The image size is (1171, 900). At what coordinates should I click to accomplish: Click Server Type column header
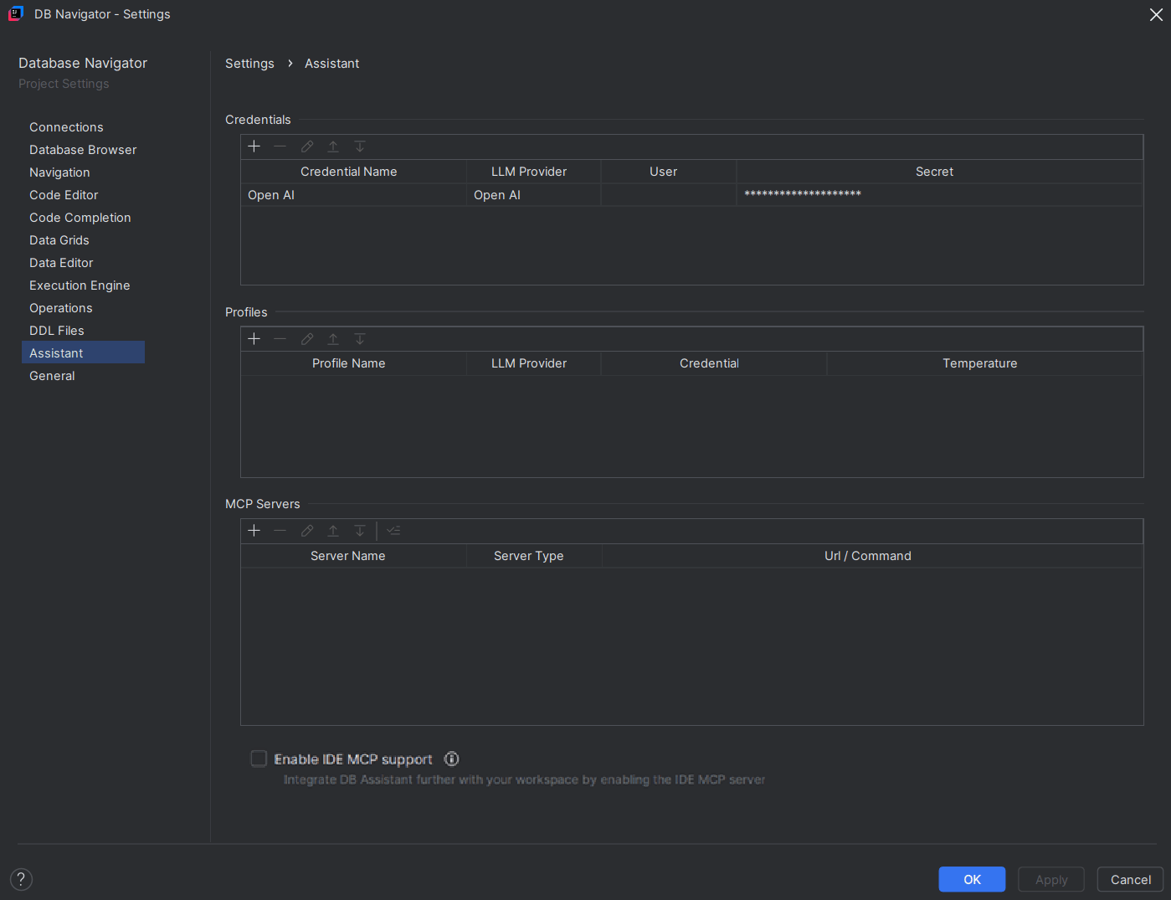(533, 556)
